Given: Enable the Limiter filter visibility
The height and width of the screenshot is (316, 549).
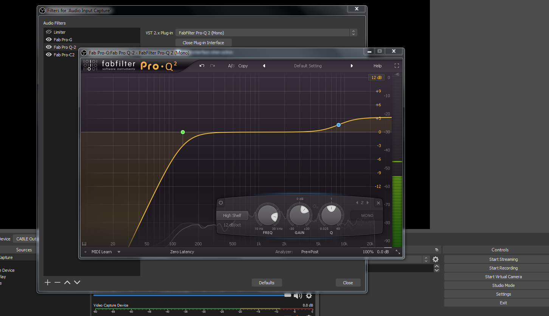Looking at the screenshot, I should (x=49, y=32).
